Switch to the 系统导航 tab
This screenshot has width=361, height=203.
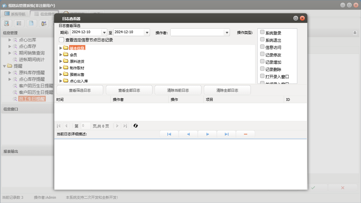(15, 14)
